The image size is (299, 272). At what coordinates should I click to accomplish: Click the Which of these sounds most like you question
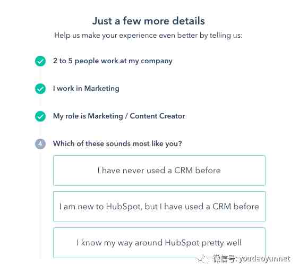tap(117, 143)
